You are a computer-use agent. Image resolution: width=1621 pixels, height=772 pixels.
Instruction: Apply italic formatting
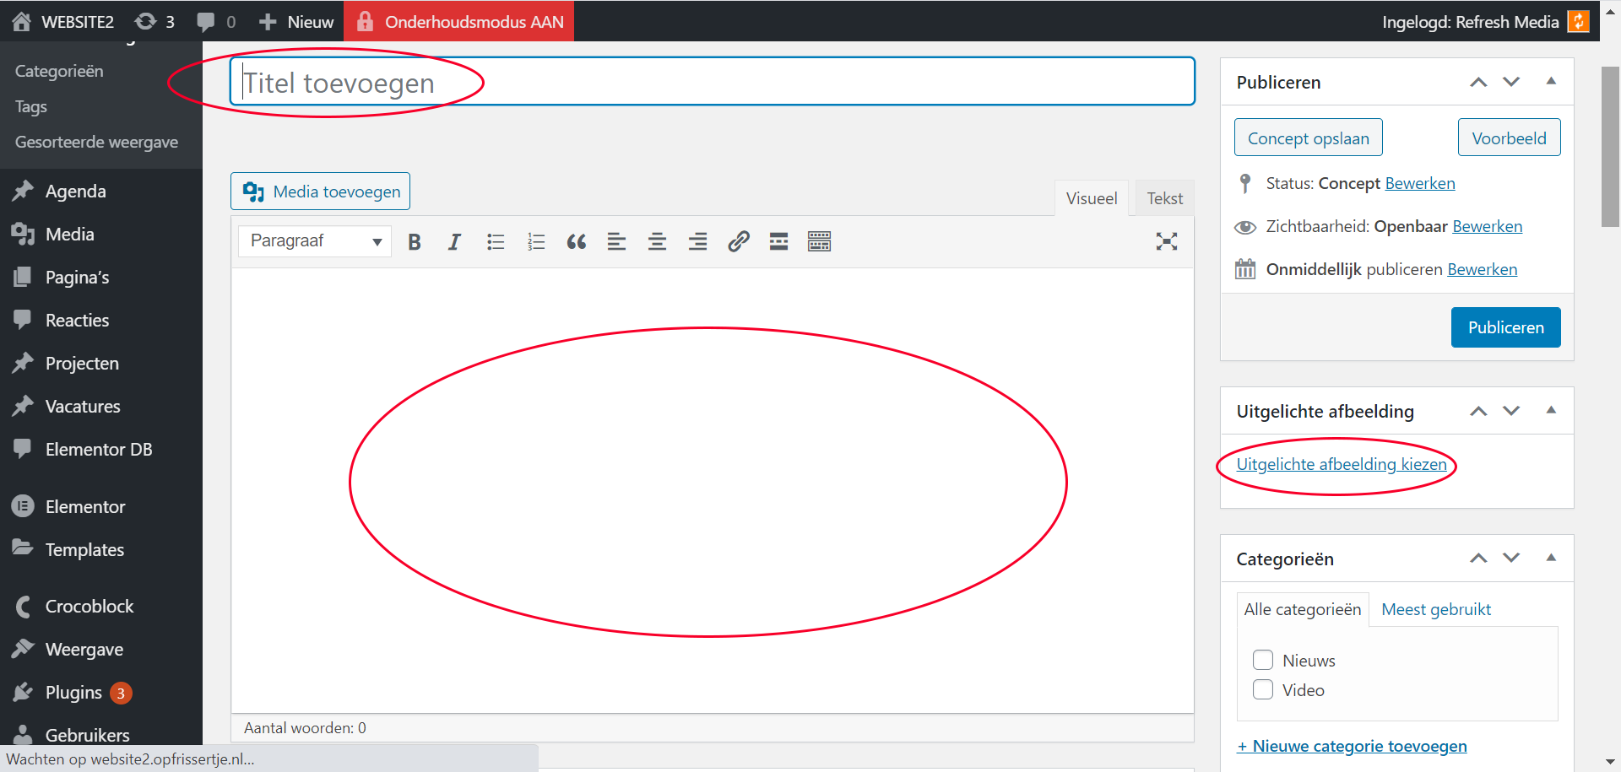[454, 242]
